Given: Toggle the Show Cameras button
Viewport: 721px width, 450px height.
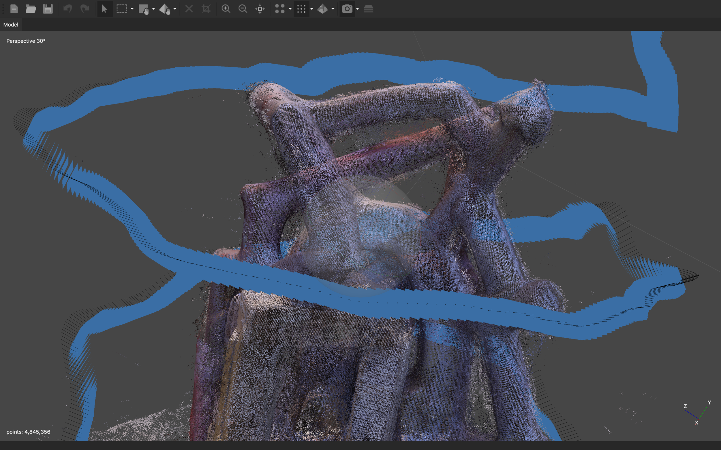Looking at the screenshot, I should tap(347, 9).
